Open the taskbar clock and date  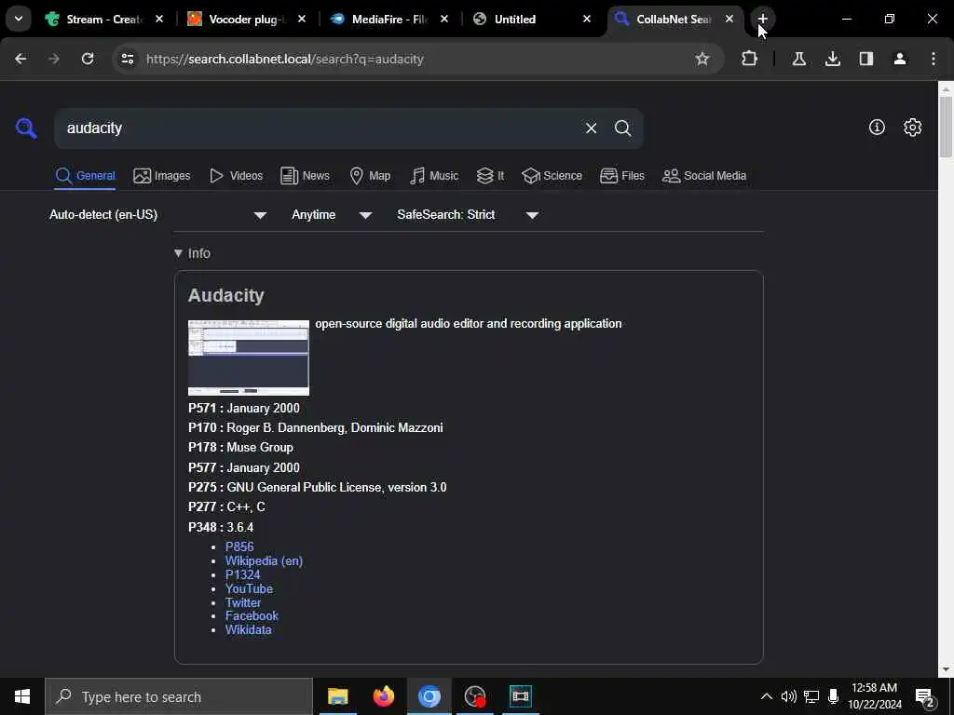coord(874,696)
